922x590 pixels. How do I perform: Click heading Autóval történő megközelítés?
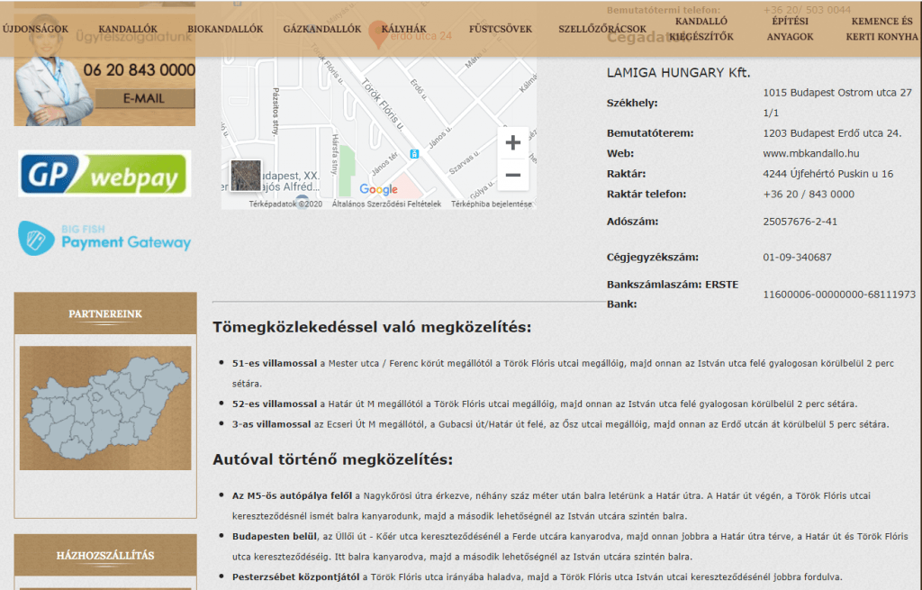coord(333,459)
